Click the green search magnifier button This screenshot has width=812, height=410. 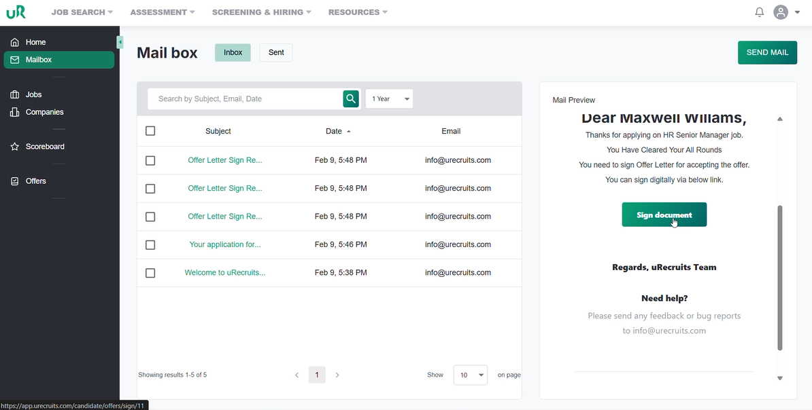pyautogui.click(x=351, y=98)
